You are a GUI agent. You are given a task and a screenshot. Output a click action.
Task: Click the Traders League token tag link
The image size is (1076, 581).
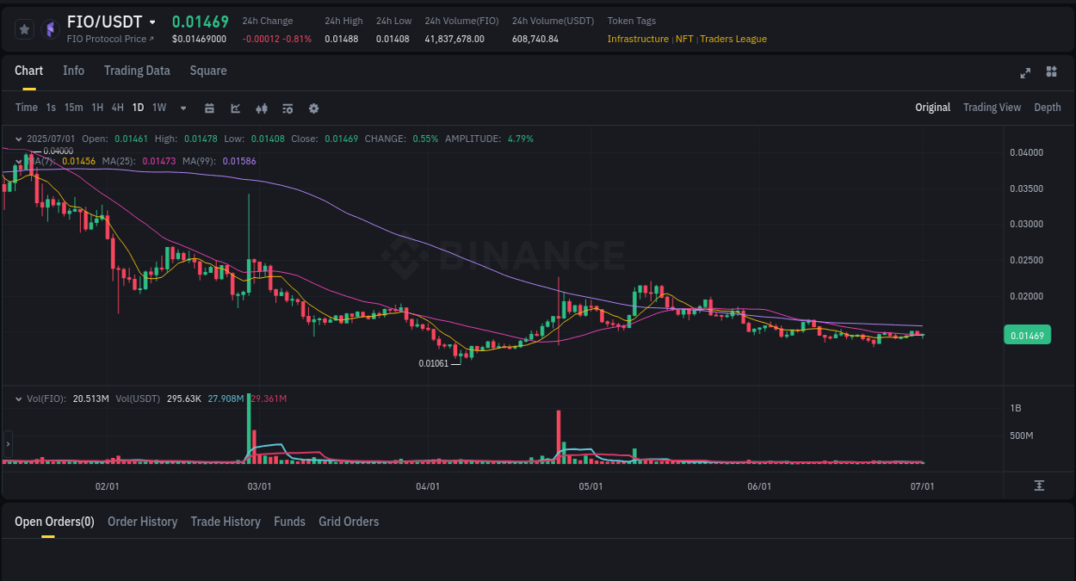click(733, 39)
